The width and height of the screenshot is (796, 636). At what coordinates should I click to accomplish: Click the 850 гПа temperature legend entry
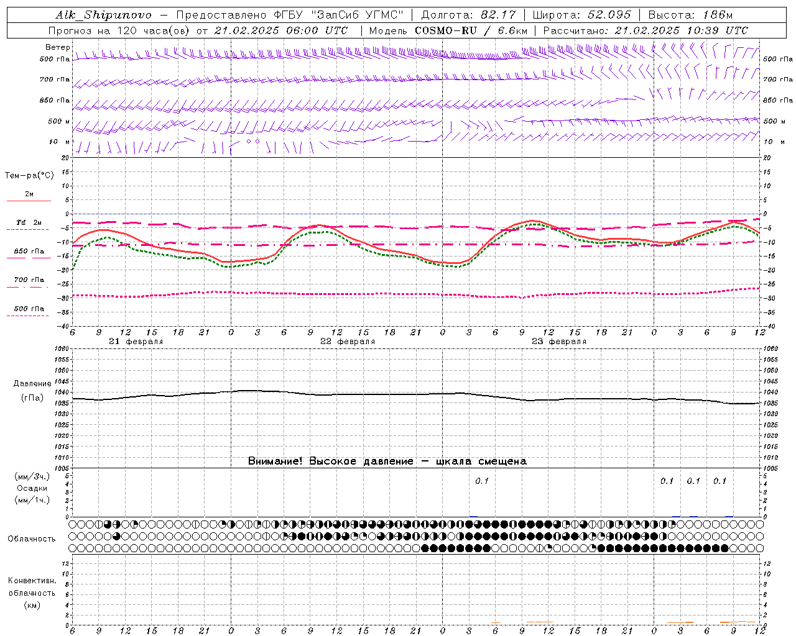point(29,252)
